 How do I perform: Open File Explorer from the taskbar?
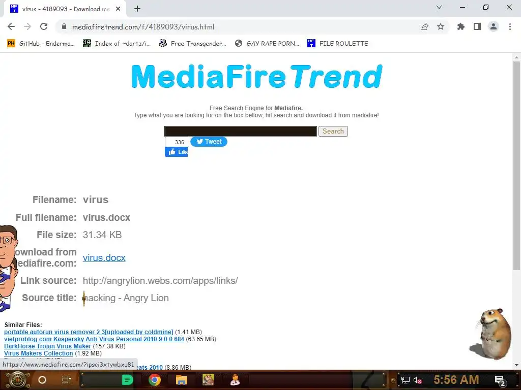click(x=182, y=380)
